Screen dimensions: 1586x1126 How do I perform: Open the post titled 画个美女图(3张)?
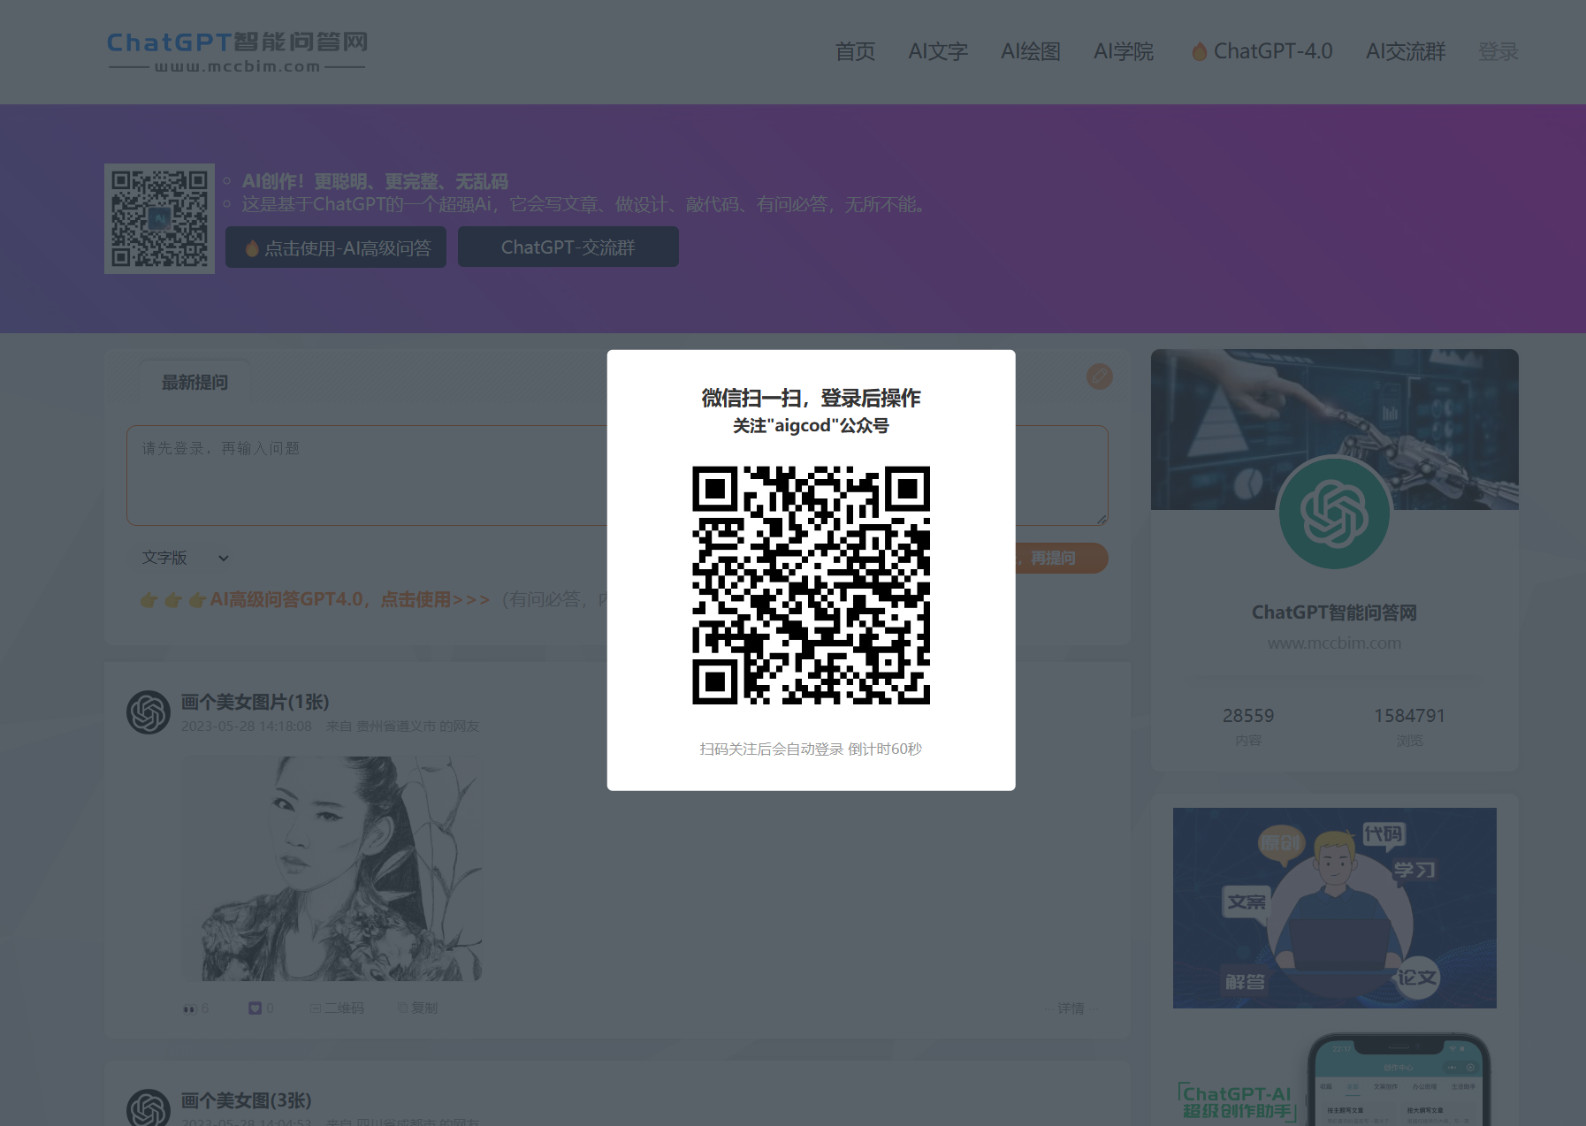point(246,1100)
